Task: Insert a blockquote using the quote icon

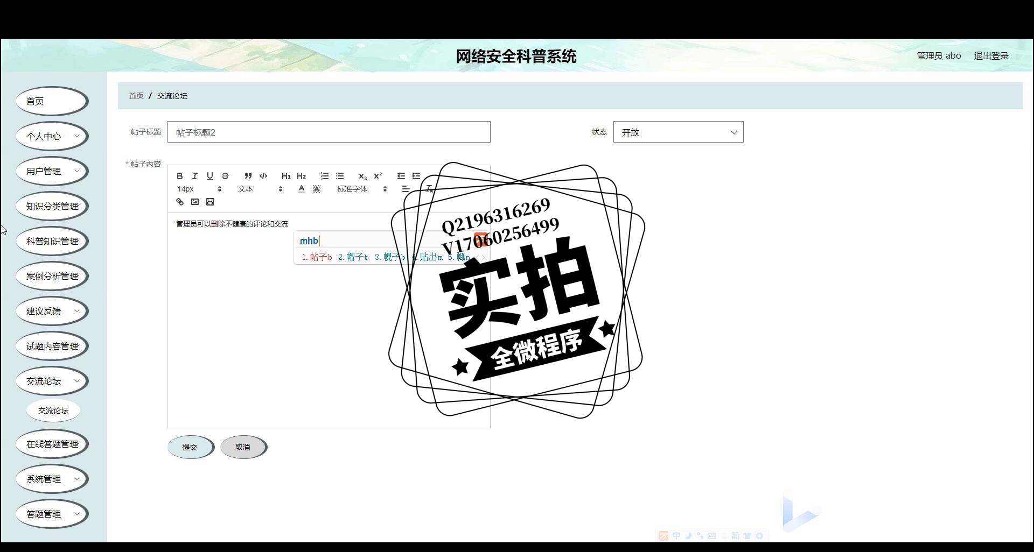Action: coord(248,176)
